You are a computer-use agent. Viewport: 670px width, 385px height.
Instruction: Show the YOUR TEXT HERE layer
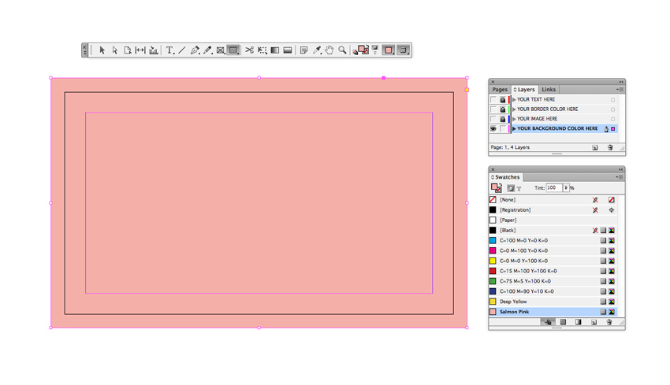coord(493,99)
